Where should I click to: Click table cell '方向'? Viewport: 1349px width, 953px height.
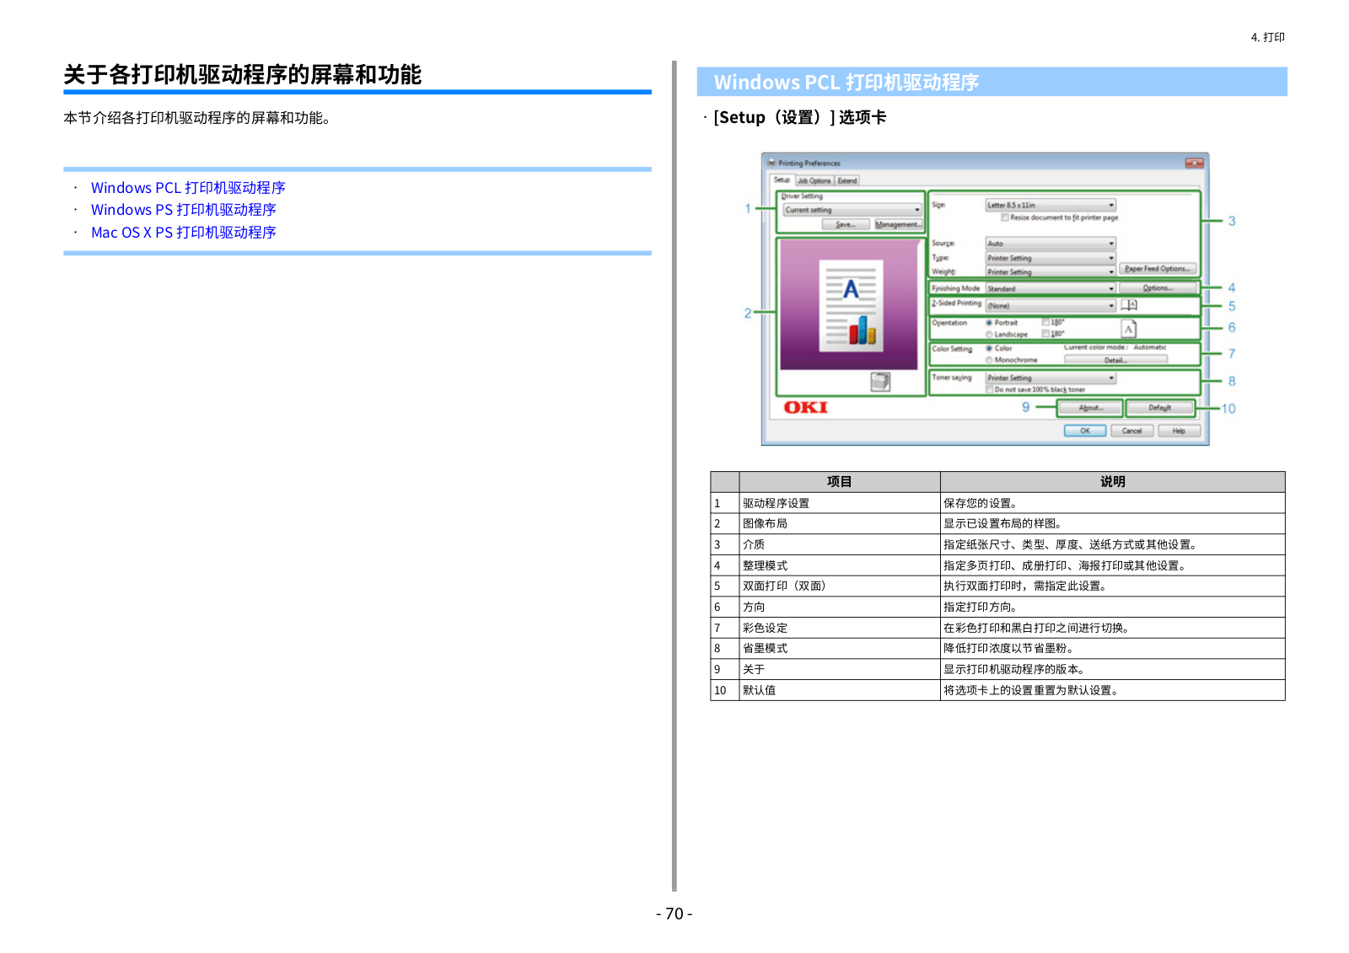(840, 607)
